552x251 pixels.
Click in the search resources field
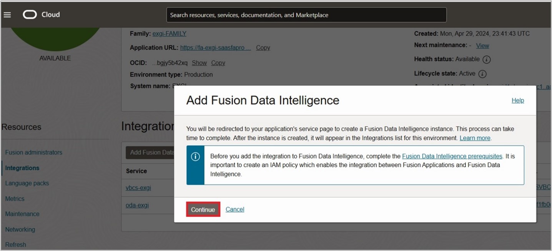(306, 15)
